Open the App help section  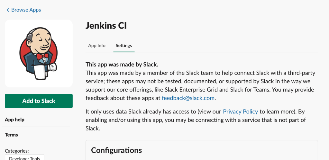tap(14, 120)
